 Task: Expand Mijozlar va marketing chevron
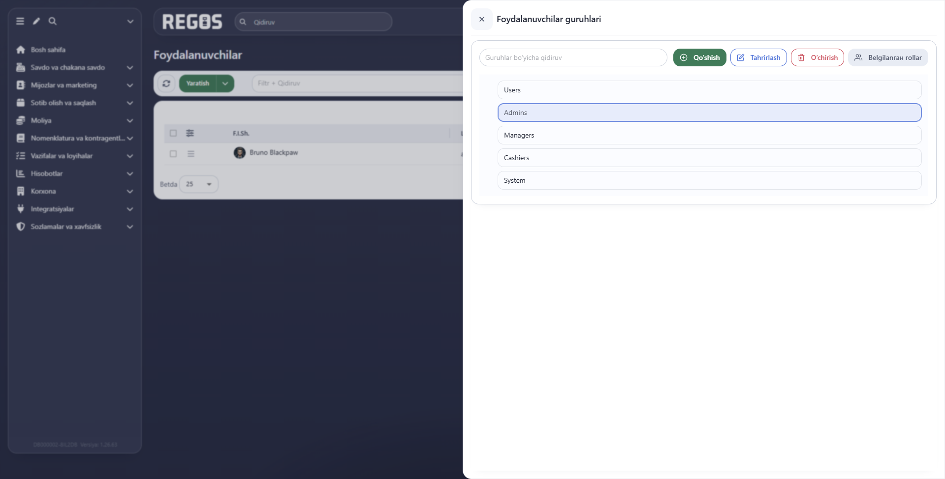click(x=130, y=85)
